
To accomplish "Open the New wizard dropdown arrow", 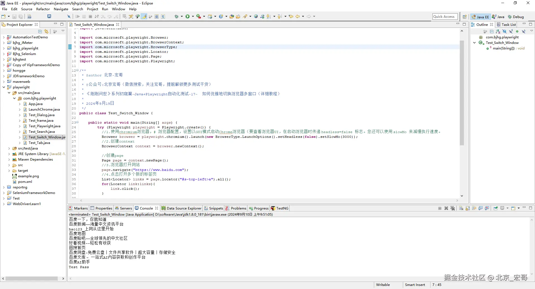I will (x=9, y=16).
